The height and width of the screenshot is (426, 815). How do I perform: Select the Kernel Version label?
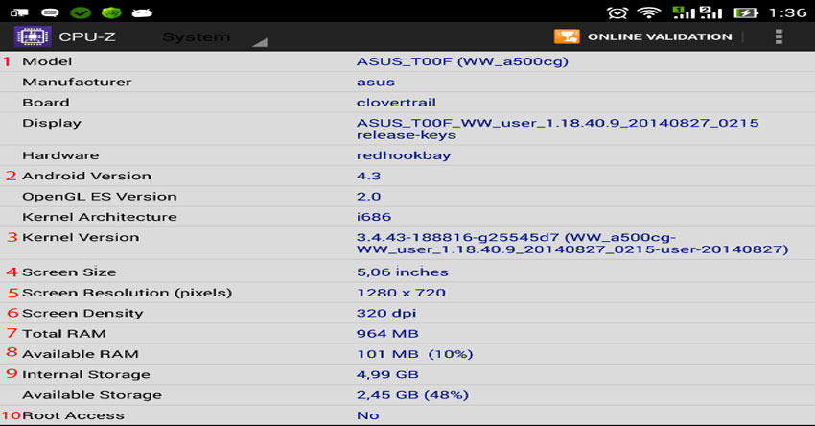pos(81,237)
